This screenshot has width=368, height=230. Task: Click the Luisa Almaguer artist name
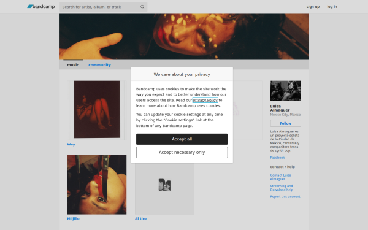[280, 108]
